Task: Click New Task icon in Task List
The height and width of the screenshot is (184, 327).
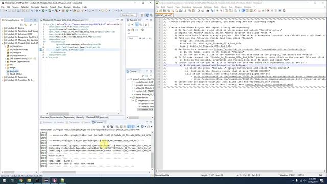Action: (x=129, y=25)
